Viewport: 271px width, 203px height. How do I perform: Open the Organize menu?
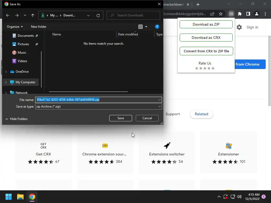click(x=15, y=27)
